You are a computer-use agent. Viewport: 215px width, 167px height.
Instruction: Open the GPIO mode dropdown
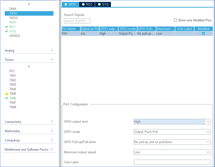coord(208,132)
